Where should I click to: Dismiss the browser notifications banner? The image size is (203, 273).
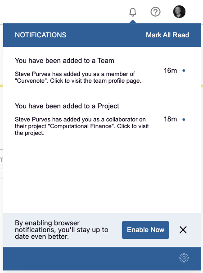183,230
